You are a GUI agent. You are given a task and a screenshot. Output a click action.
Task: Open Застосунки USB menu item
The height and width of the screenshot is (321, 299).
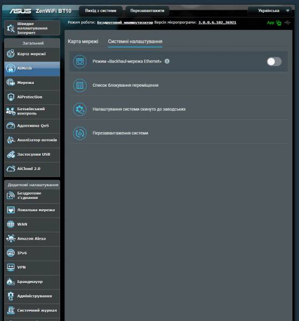pyautogui.click(x=32, y=155)
